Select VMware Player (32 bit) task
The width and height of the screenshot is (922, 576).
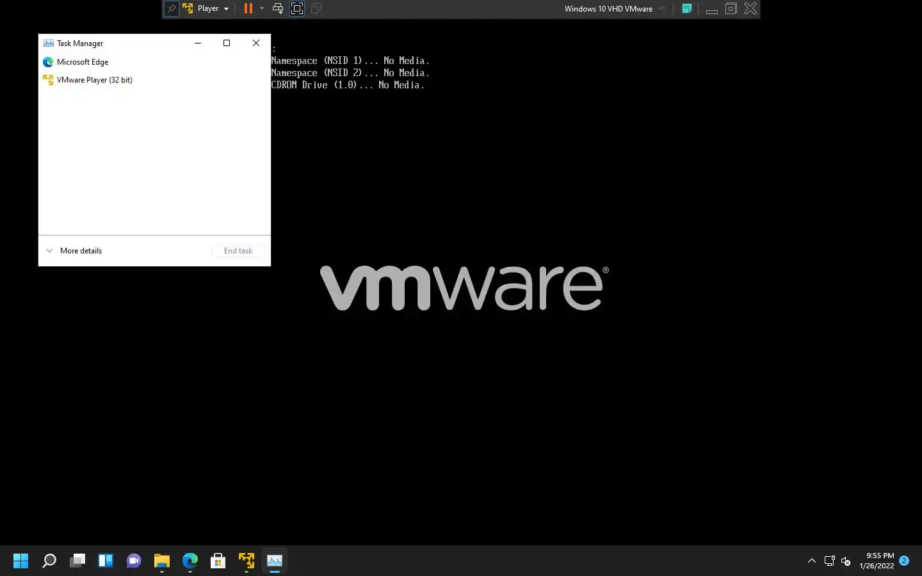point(154,80)
